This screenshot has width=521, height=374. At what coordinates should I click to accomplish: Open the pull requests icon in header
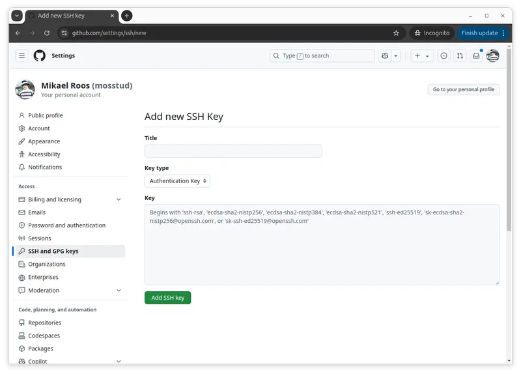tap(460, 56)
